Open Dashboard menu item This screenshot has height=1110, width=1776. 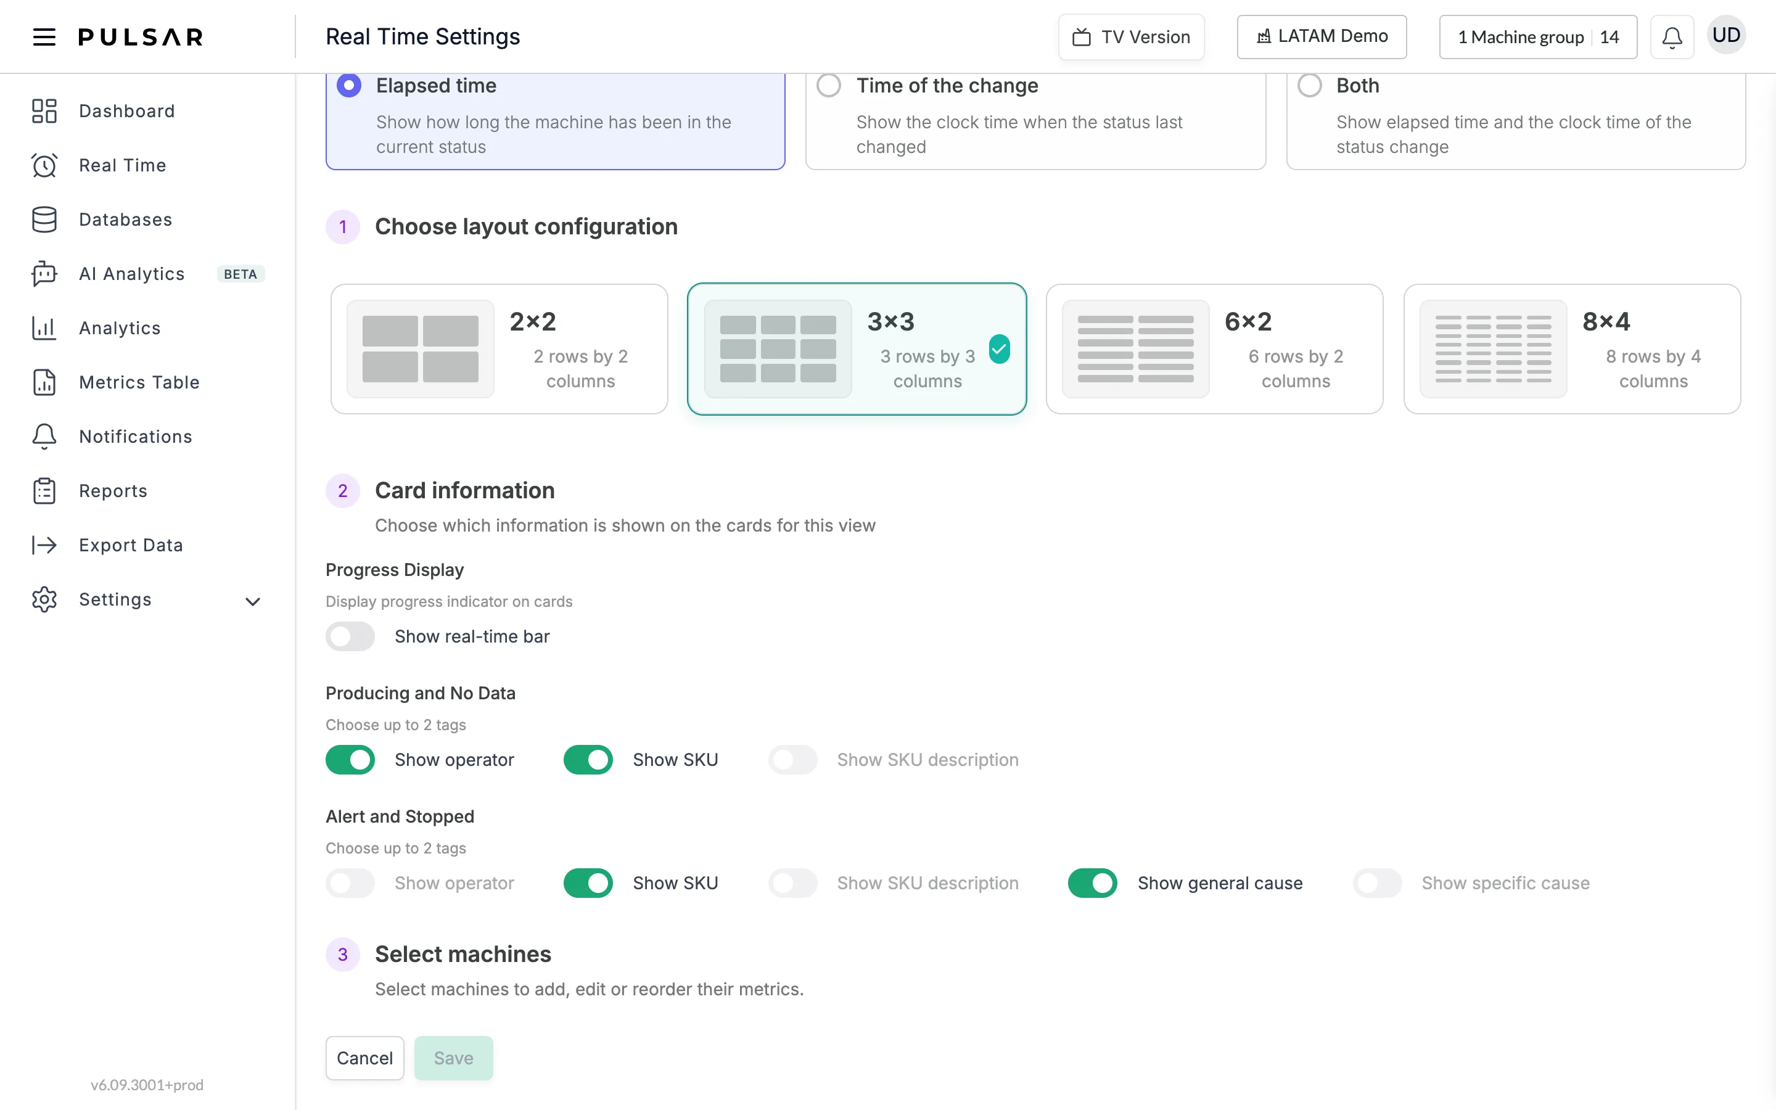[147, 111]
